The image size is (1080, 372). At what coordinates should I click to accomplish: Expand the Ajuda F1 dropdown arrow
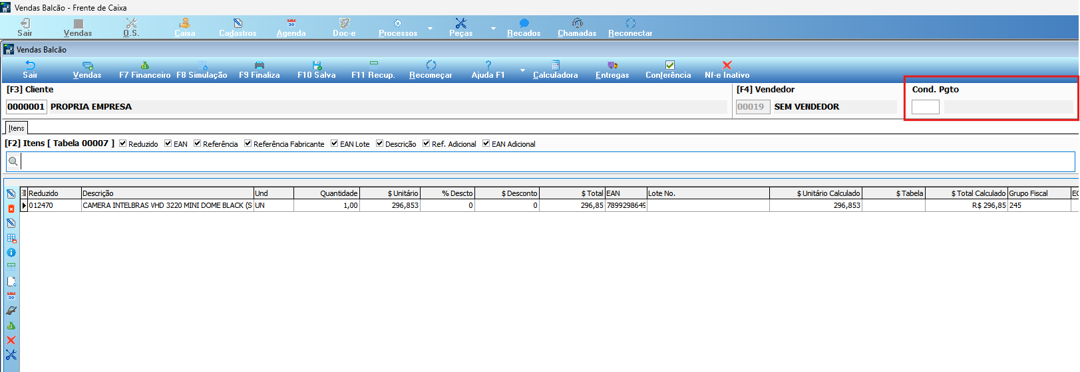click(x=522, y=70)
